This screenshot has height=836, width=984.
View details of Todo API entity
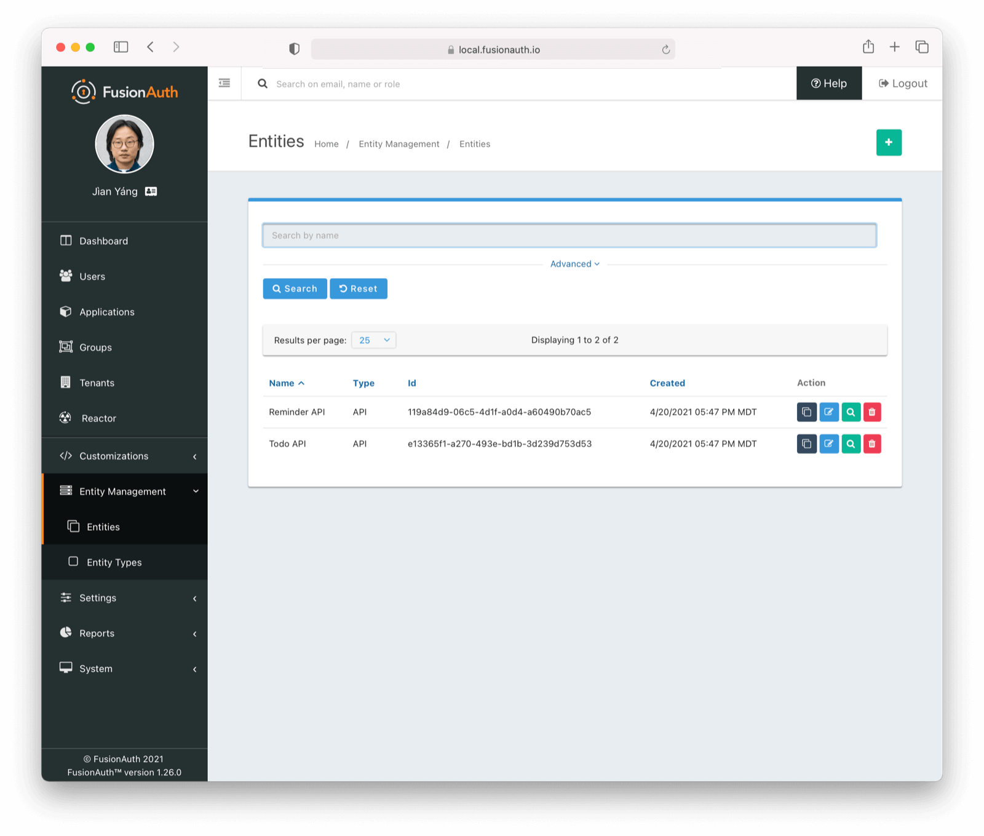pos(851,444)
